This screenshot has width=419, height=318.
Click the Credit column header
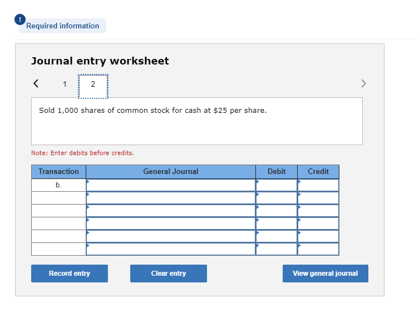[318, 172]
